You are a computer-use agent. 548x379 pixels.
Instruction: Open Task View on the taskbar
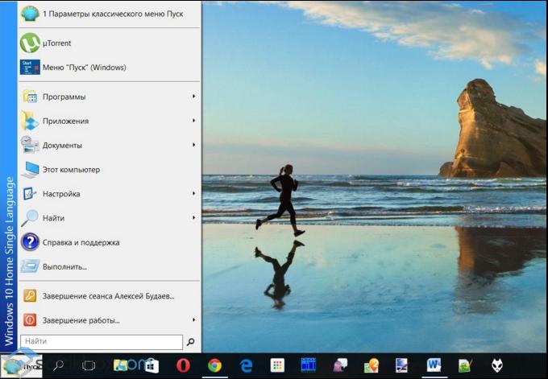[x=89, y=365]
